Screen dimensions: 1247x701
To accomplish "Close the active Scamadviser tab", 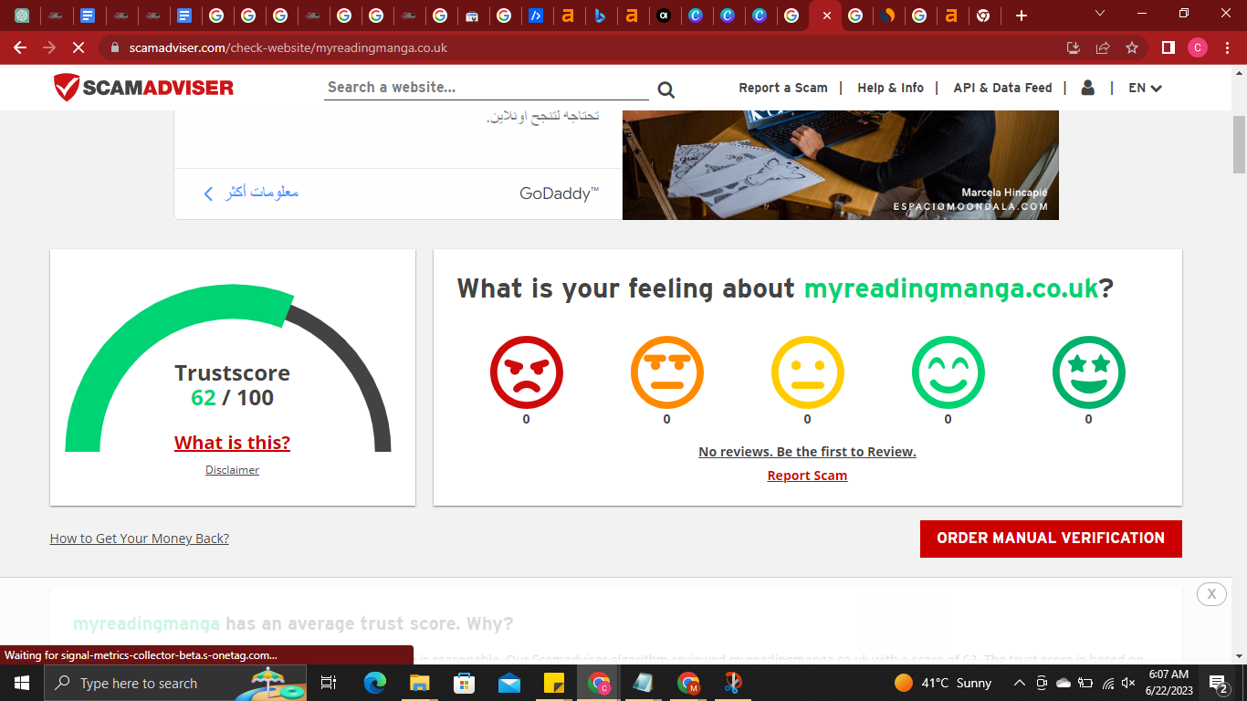I will click(827, 16).
